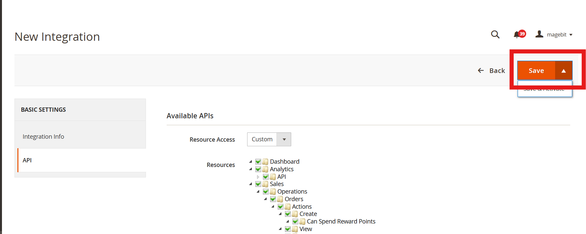
Task: Uncheck Can Spend Reward Points checkbox
Action: pyautogui.click(x=295, y=222)
